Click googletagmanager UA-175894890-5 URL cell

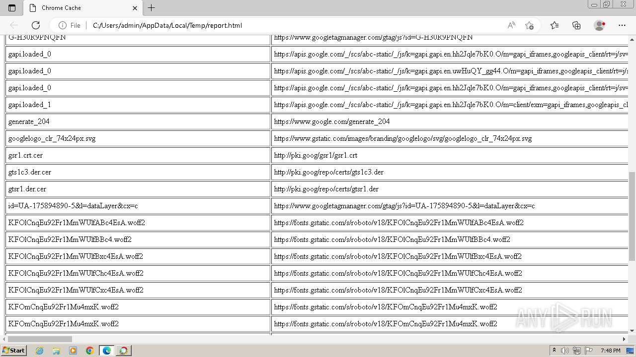[450, 206]
